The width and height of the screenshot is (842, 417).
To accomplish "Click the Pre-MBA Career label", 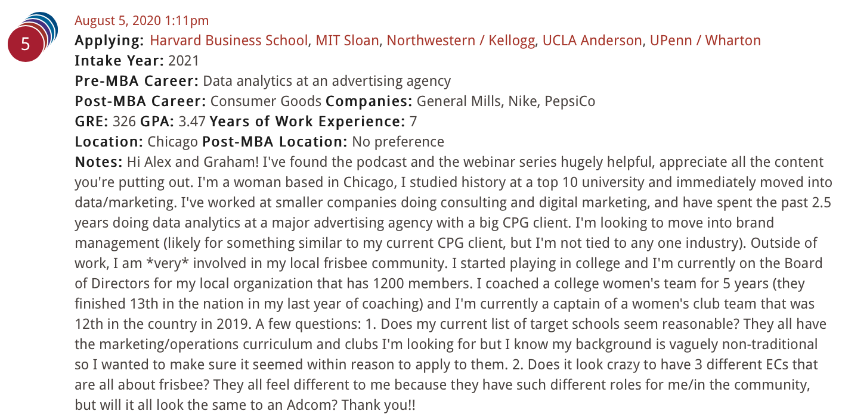I will tap(137, 81).
